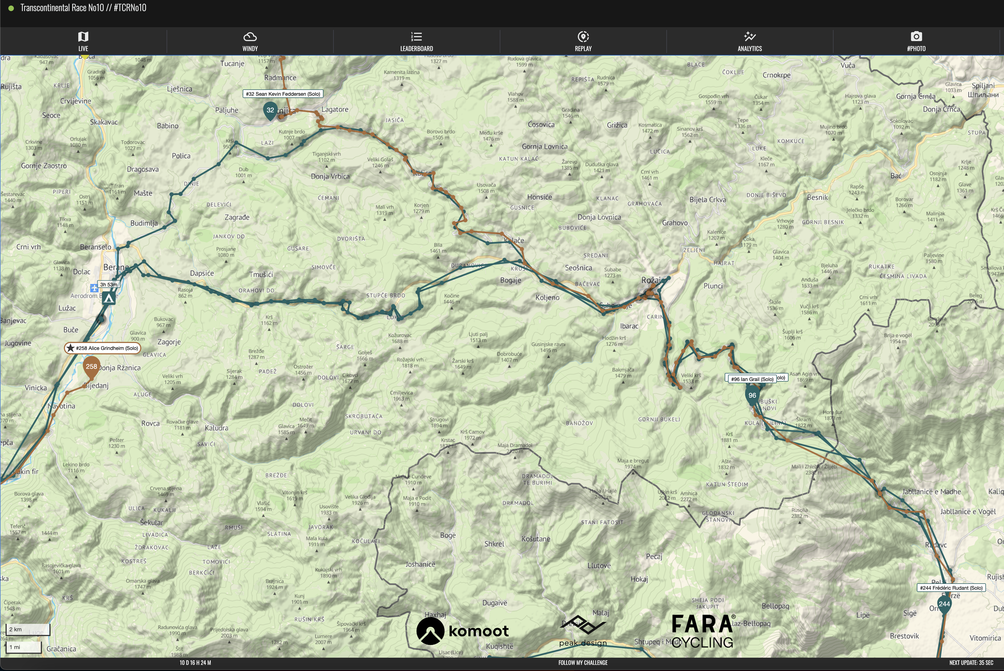Open the REPLAY tab

583,42
